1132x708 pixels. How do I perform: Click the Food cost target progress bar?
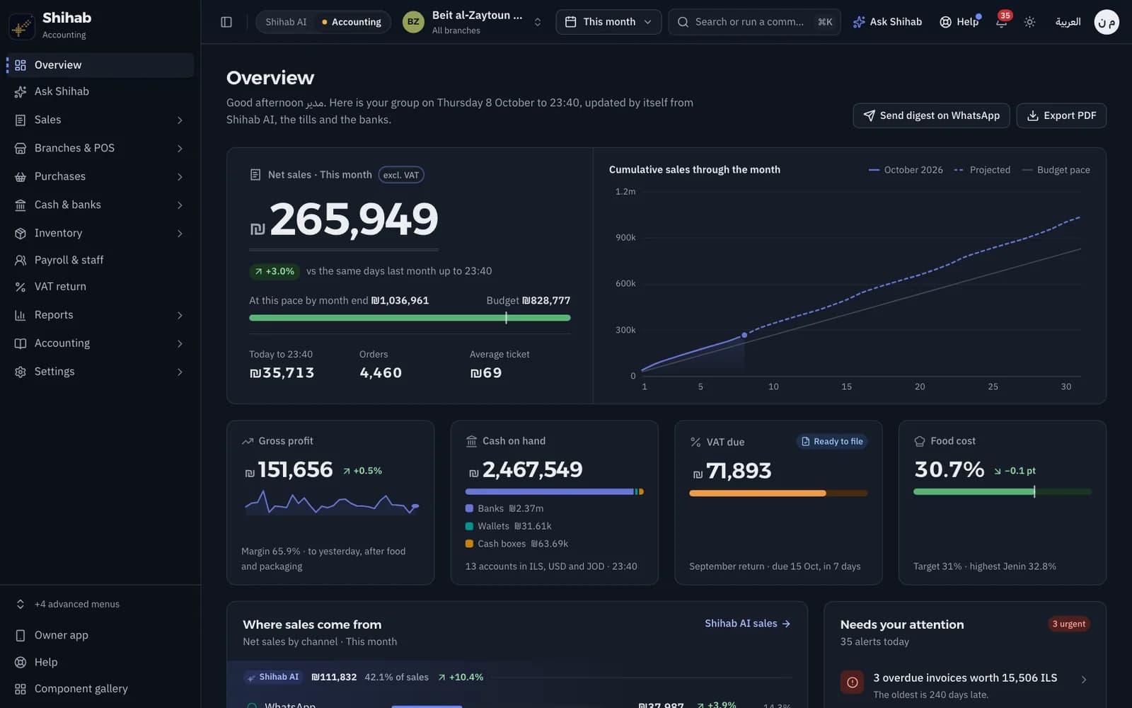(1003, 491)
